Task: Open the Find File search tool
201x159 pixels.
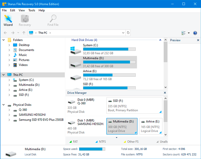Action: click(x=53, y=20)
